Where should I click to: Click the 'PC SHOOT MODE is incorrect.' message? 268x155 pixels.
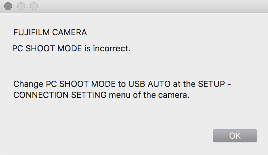[x=71, y=49]
